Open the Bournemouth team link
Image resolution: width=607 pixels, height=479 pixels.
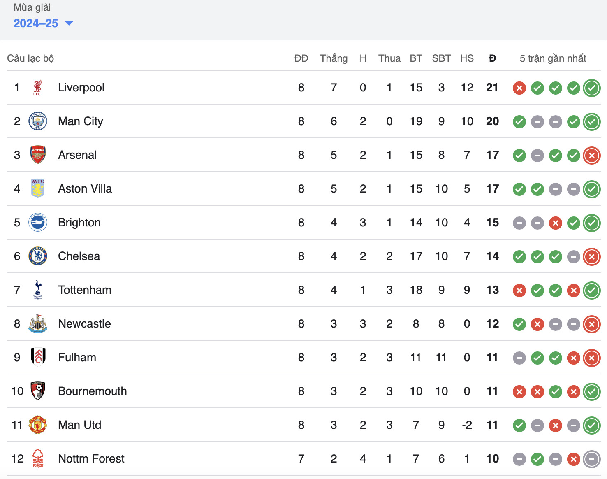92,391
